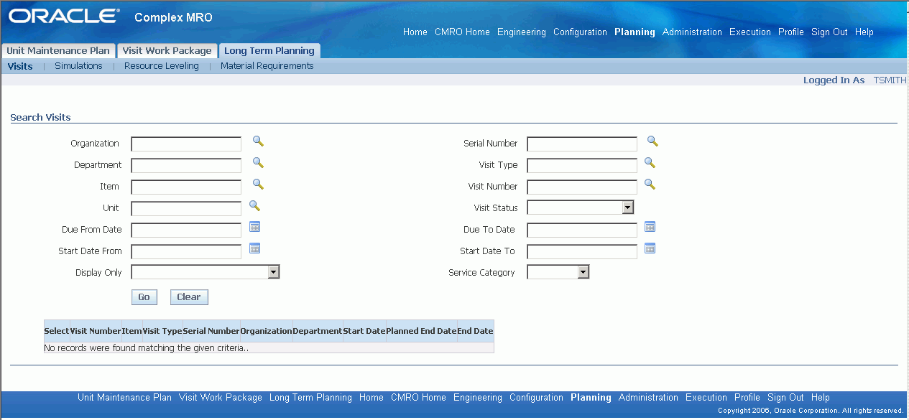
Task: Open Administration in top navigation
Action: (x=692, y=32)
